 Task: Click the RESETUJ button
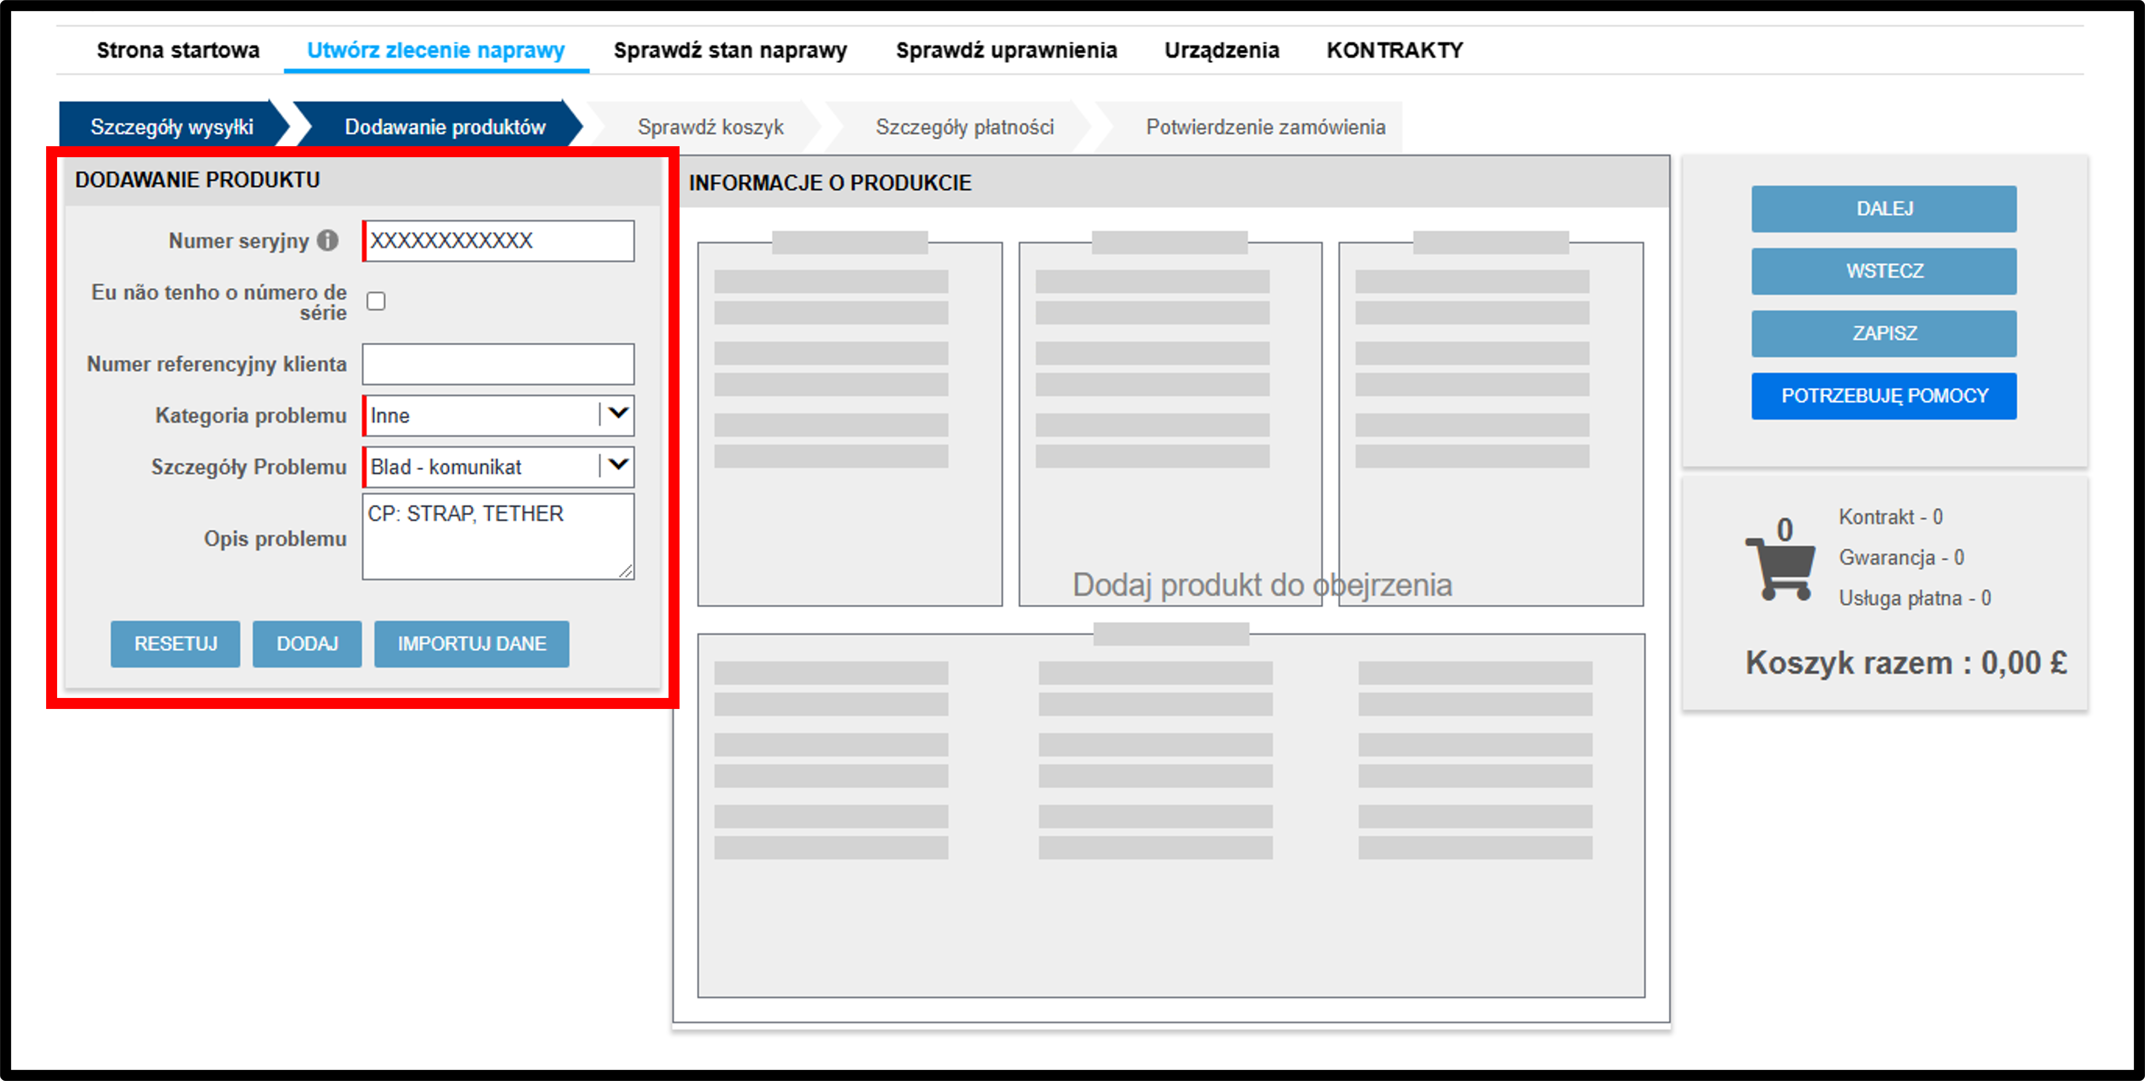(176, 644)
